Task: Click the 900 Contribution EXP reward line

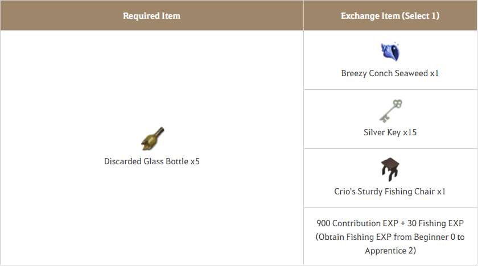Action: 390,223
